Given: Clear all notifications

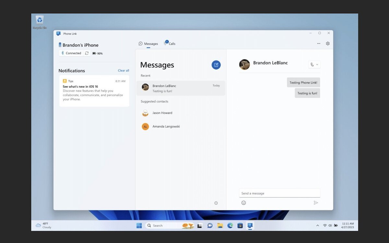Looking at the screenshot, I should click(123, 71).
